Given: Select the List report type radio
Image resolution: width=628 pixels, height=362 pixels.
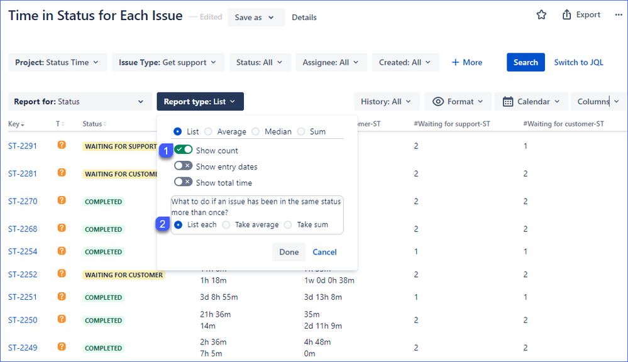Looking at the screenshot, I should coord(177,131).
